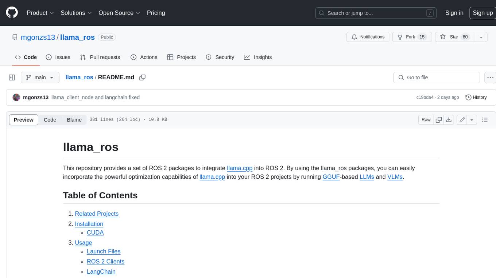
Task: Open the Pricing page
Action: point(156,13)
